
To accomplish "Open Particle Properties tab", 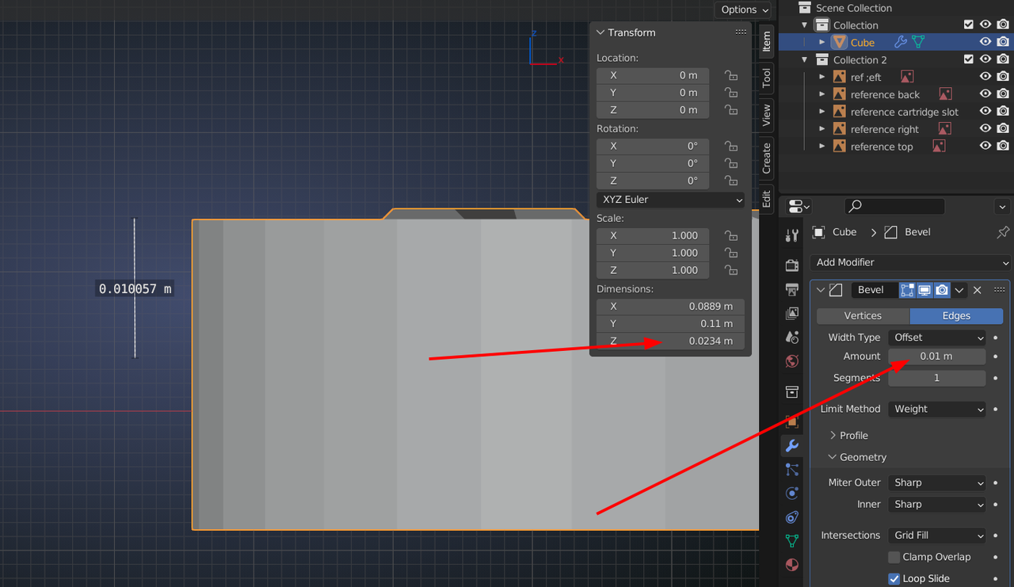I will [x=791, y=470].
